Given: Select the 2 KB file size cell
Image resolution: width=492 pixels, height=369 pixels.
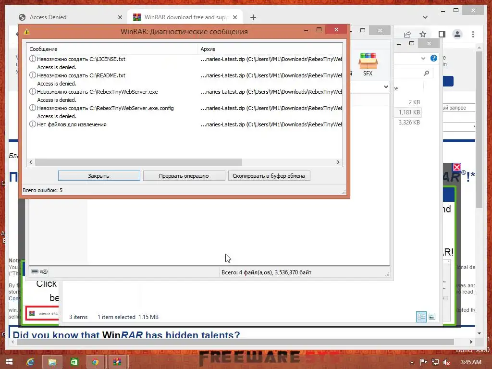Looking at the screenshot, I should [414, 102].
